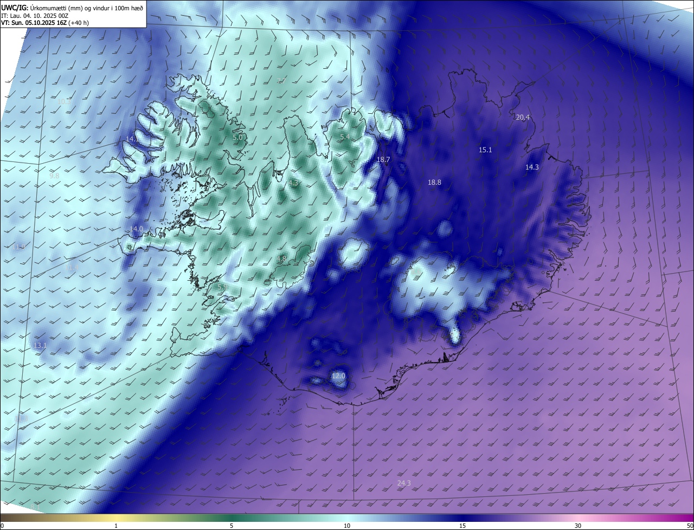Click the 5.9 value label
The image size is (694, 530).
click(x=222, y=286)
